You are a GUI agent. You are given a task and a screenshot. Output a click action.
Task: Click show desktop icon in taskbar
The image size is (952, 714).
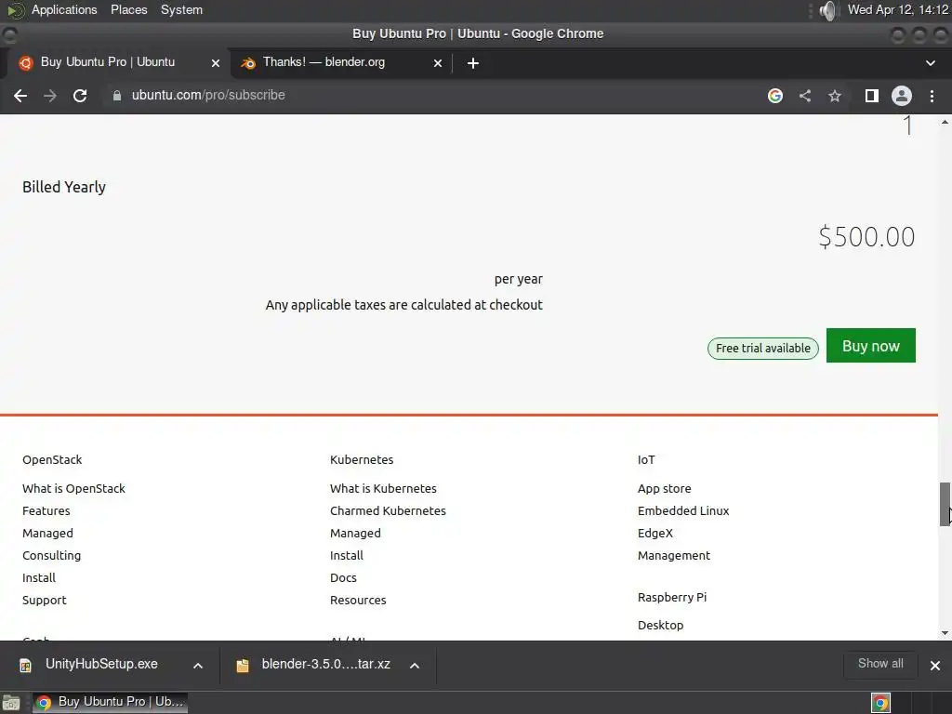point(11,703)
